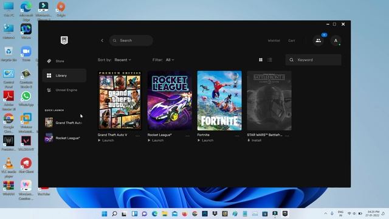Open Google Chrome desktop shortcut

(x=9, y=123)
